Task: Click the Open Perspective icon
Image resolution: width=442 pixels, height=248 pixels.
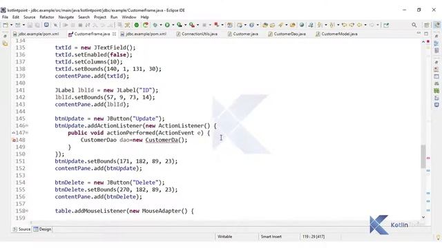Action: (427, 25)
